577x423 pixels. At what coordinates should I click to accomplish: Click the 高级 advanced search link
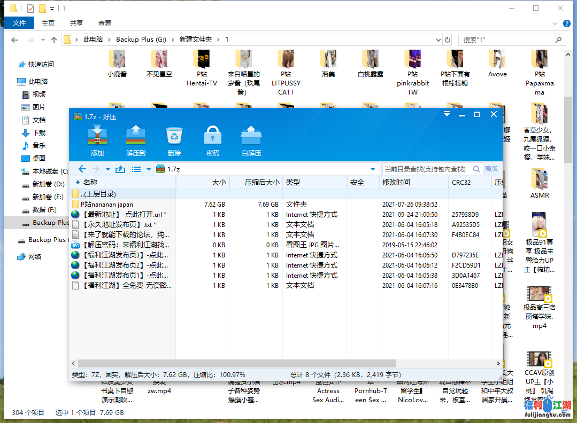click(x=491, y=169)
